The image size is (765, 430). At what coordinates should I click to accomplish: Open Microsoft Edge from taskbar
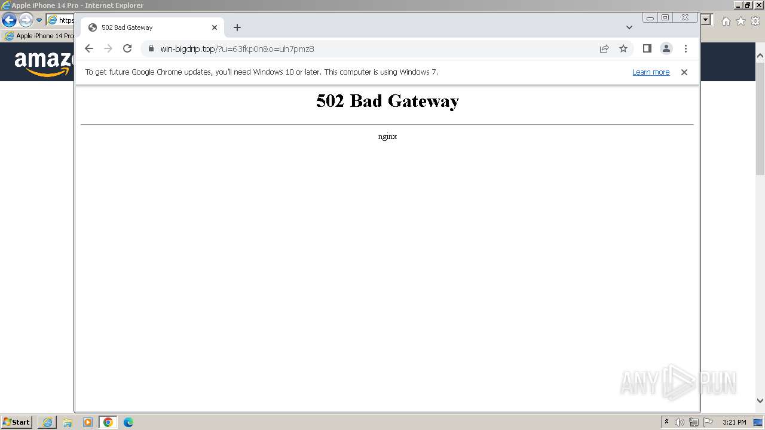[x=128, y=422]
